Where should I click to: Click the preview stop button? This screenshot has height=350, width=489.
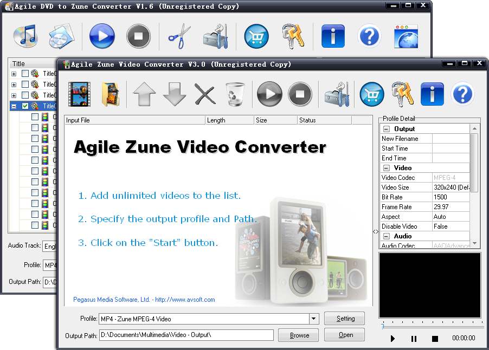435,339
